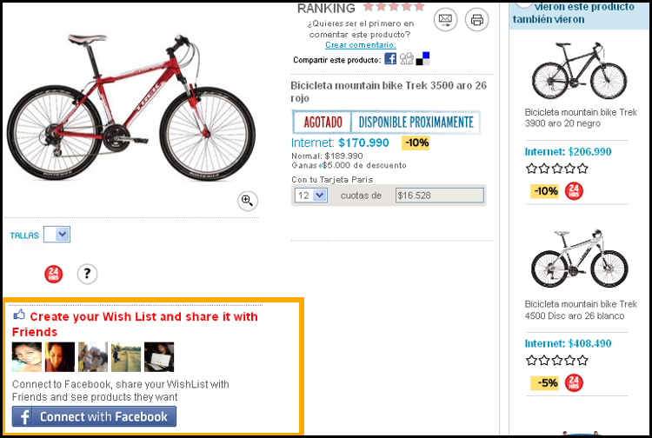The image size is (652, 438).
Task: Share product via Facebook icon
Action: 390,58
